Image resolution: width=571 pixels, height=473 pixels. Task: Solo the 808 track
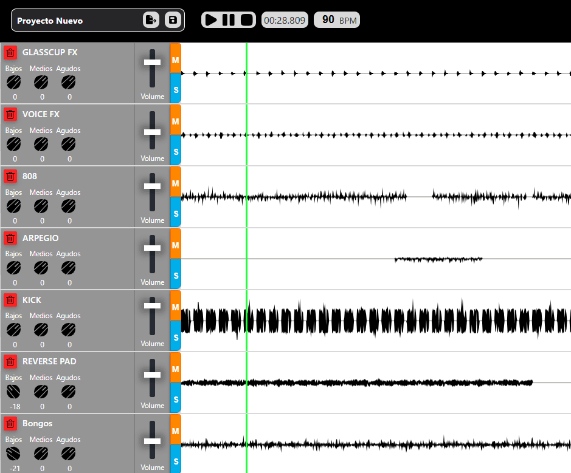tap(175, 212)
